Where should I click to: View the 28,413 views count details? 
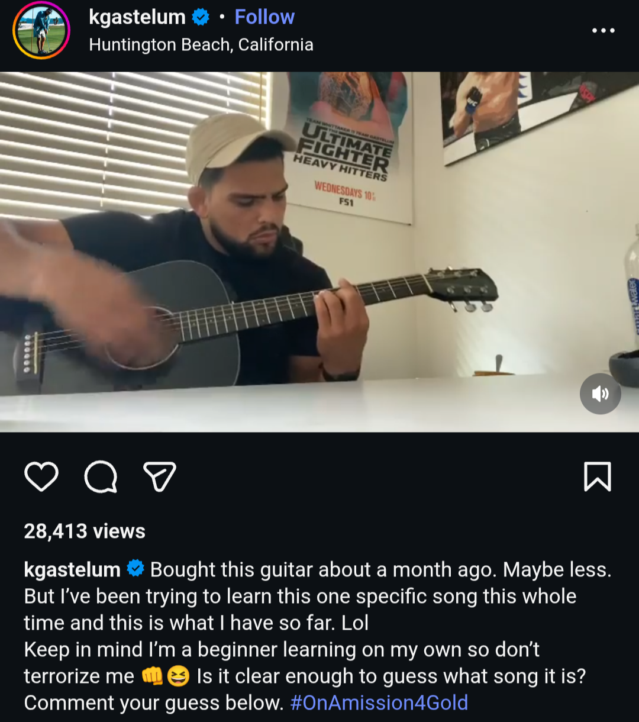point(85,531)
